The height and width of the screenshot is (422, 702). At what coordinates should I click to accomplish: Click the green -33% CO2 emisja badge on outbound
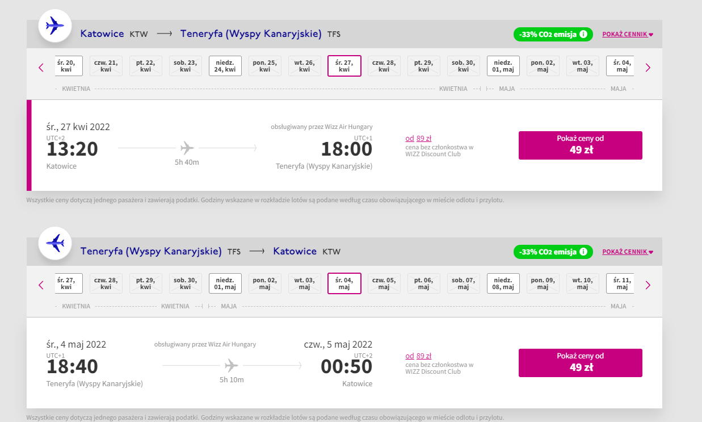[553, 34]
